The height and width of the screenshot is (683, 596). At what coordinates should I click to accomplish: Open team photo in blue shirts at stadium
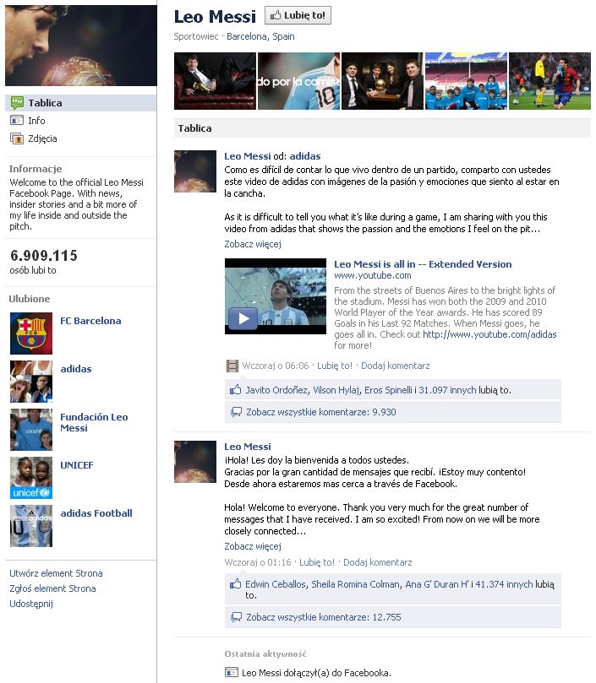[466, 81]
